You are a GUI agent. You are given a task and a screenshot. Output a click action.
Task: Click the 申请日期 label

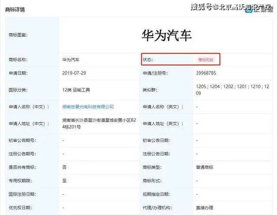point(18,73)
